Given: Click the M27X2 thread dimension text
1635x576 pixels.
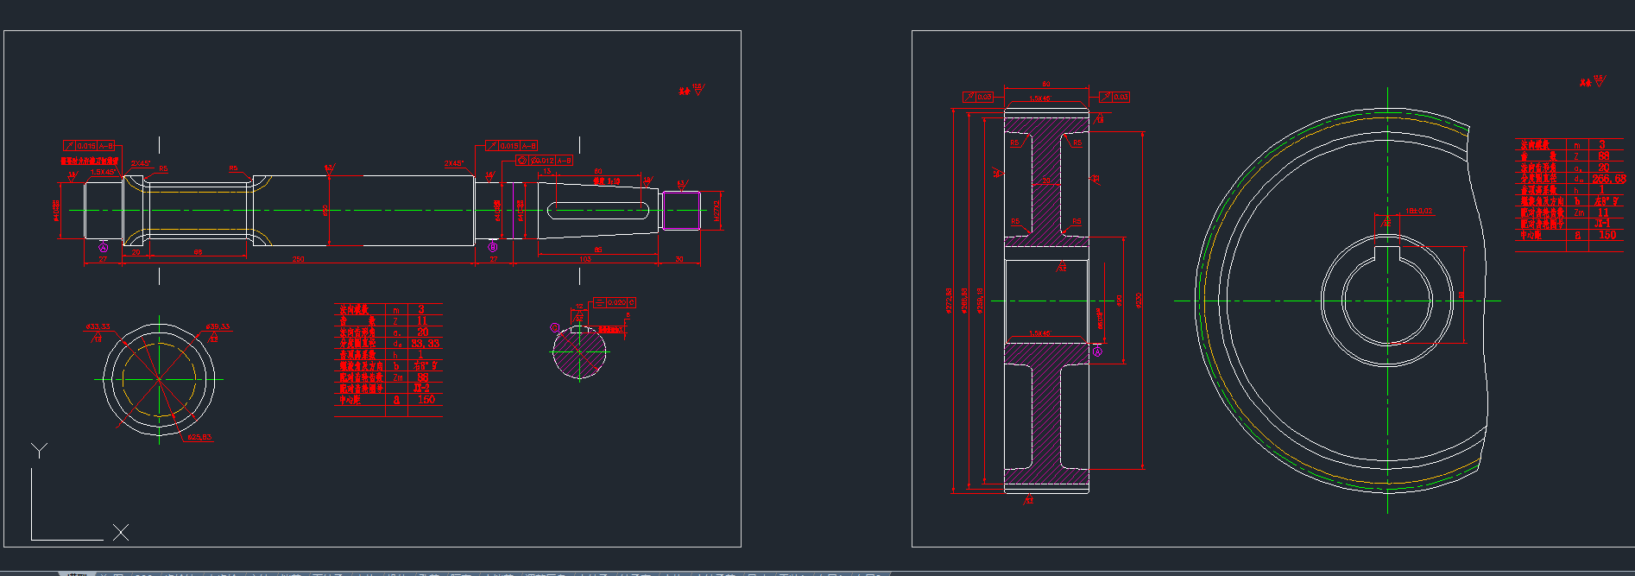Looking at the screenshot, I should [x=717, y=210].
